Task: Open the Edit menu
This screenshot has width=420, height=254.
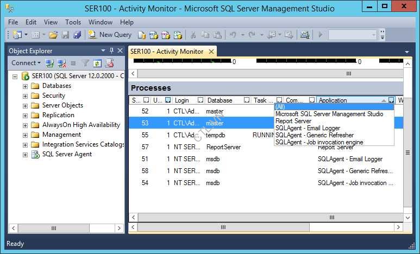Action: coord(31,22)
